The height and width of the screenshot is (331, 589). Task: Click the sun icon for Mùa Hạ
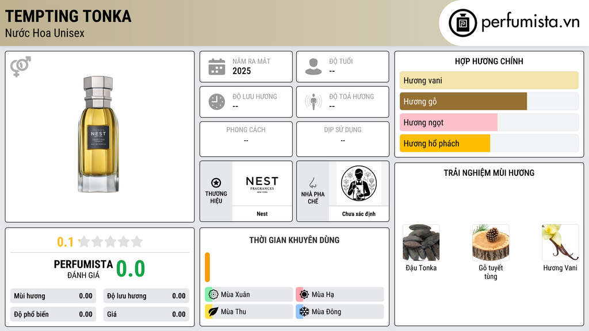pyautogui.click(x=304, y=295)
